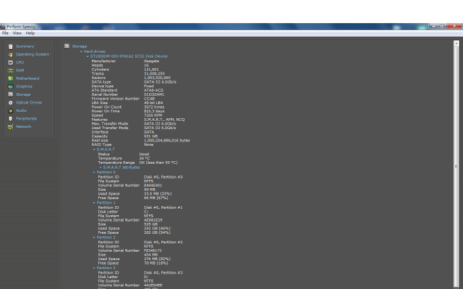Click the vertical scrollbar thumb

pos(456,166)
